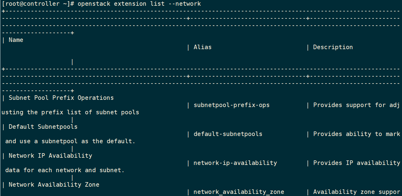Click 'data for each network and subnet.' line
Image resolution: width=402 pixels, height=196 pixels.
pos(65,170)
